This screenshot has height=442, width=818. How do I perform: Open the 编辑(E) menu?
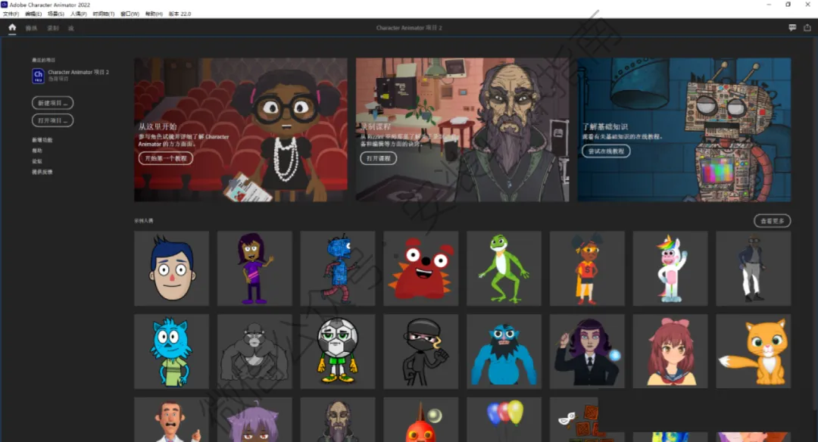point(33,14)
